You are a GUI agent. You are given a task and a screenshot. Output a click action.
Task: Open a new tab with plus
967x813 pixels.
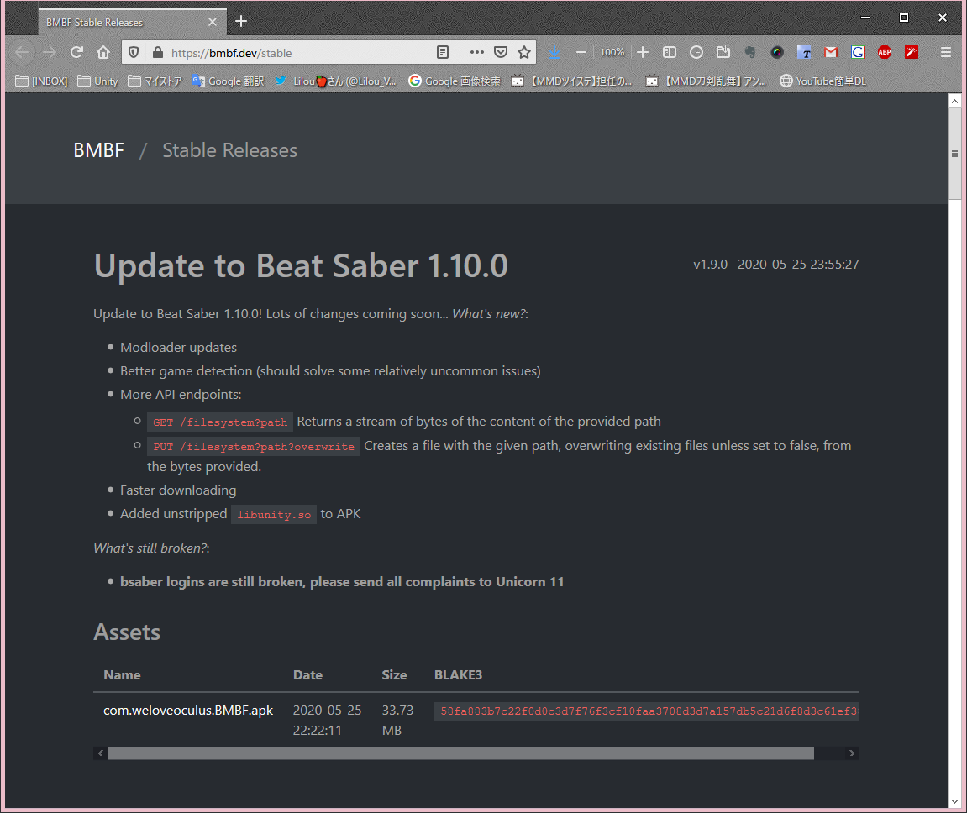click(241, 22)
